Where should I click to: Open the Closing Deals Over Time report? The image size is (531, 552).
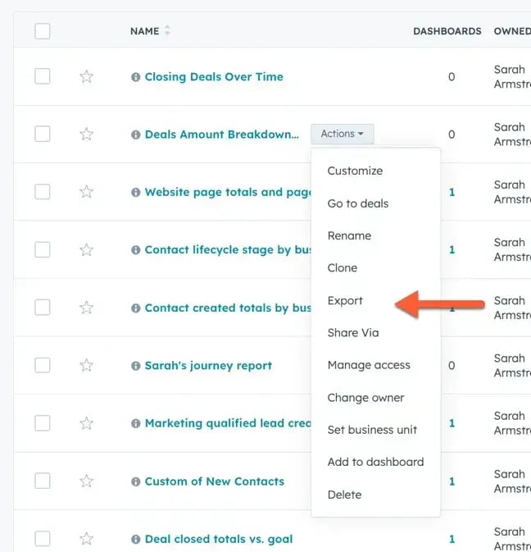pyautogui.click(x=214, y=77)
